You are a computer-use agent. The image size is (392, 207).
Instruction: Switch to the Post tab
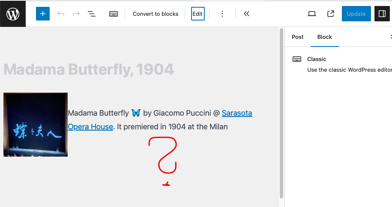(x=298, y=37)
